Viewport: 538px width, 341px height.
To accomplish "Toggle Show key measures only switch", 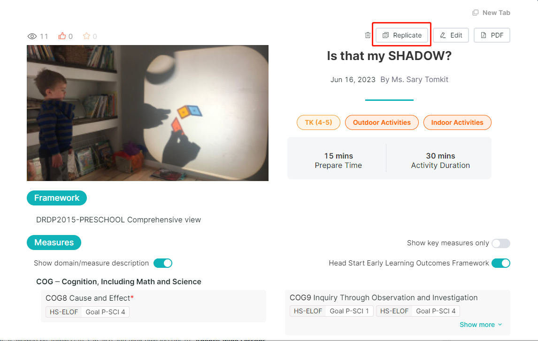I will click(500, 243).
